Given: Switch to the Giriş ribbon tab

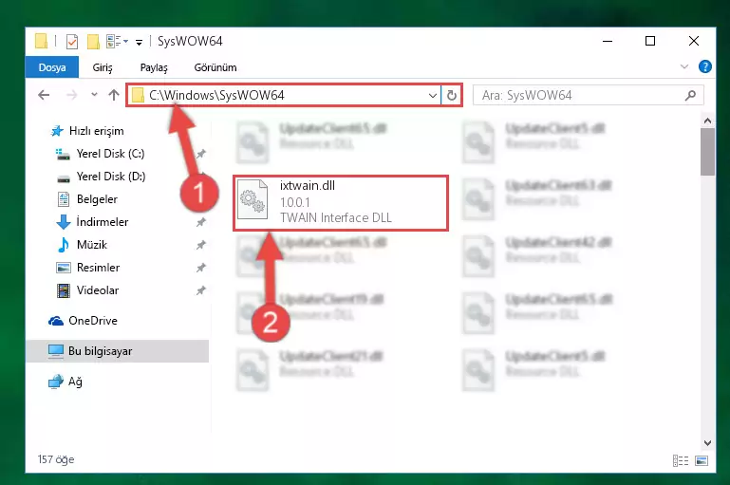Looking at the screenshot, I should click(103, 67).
